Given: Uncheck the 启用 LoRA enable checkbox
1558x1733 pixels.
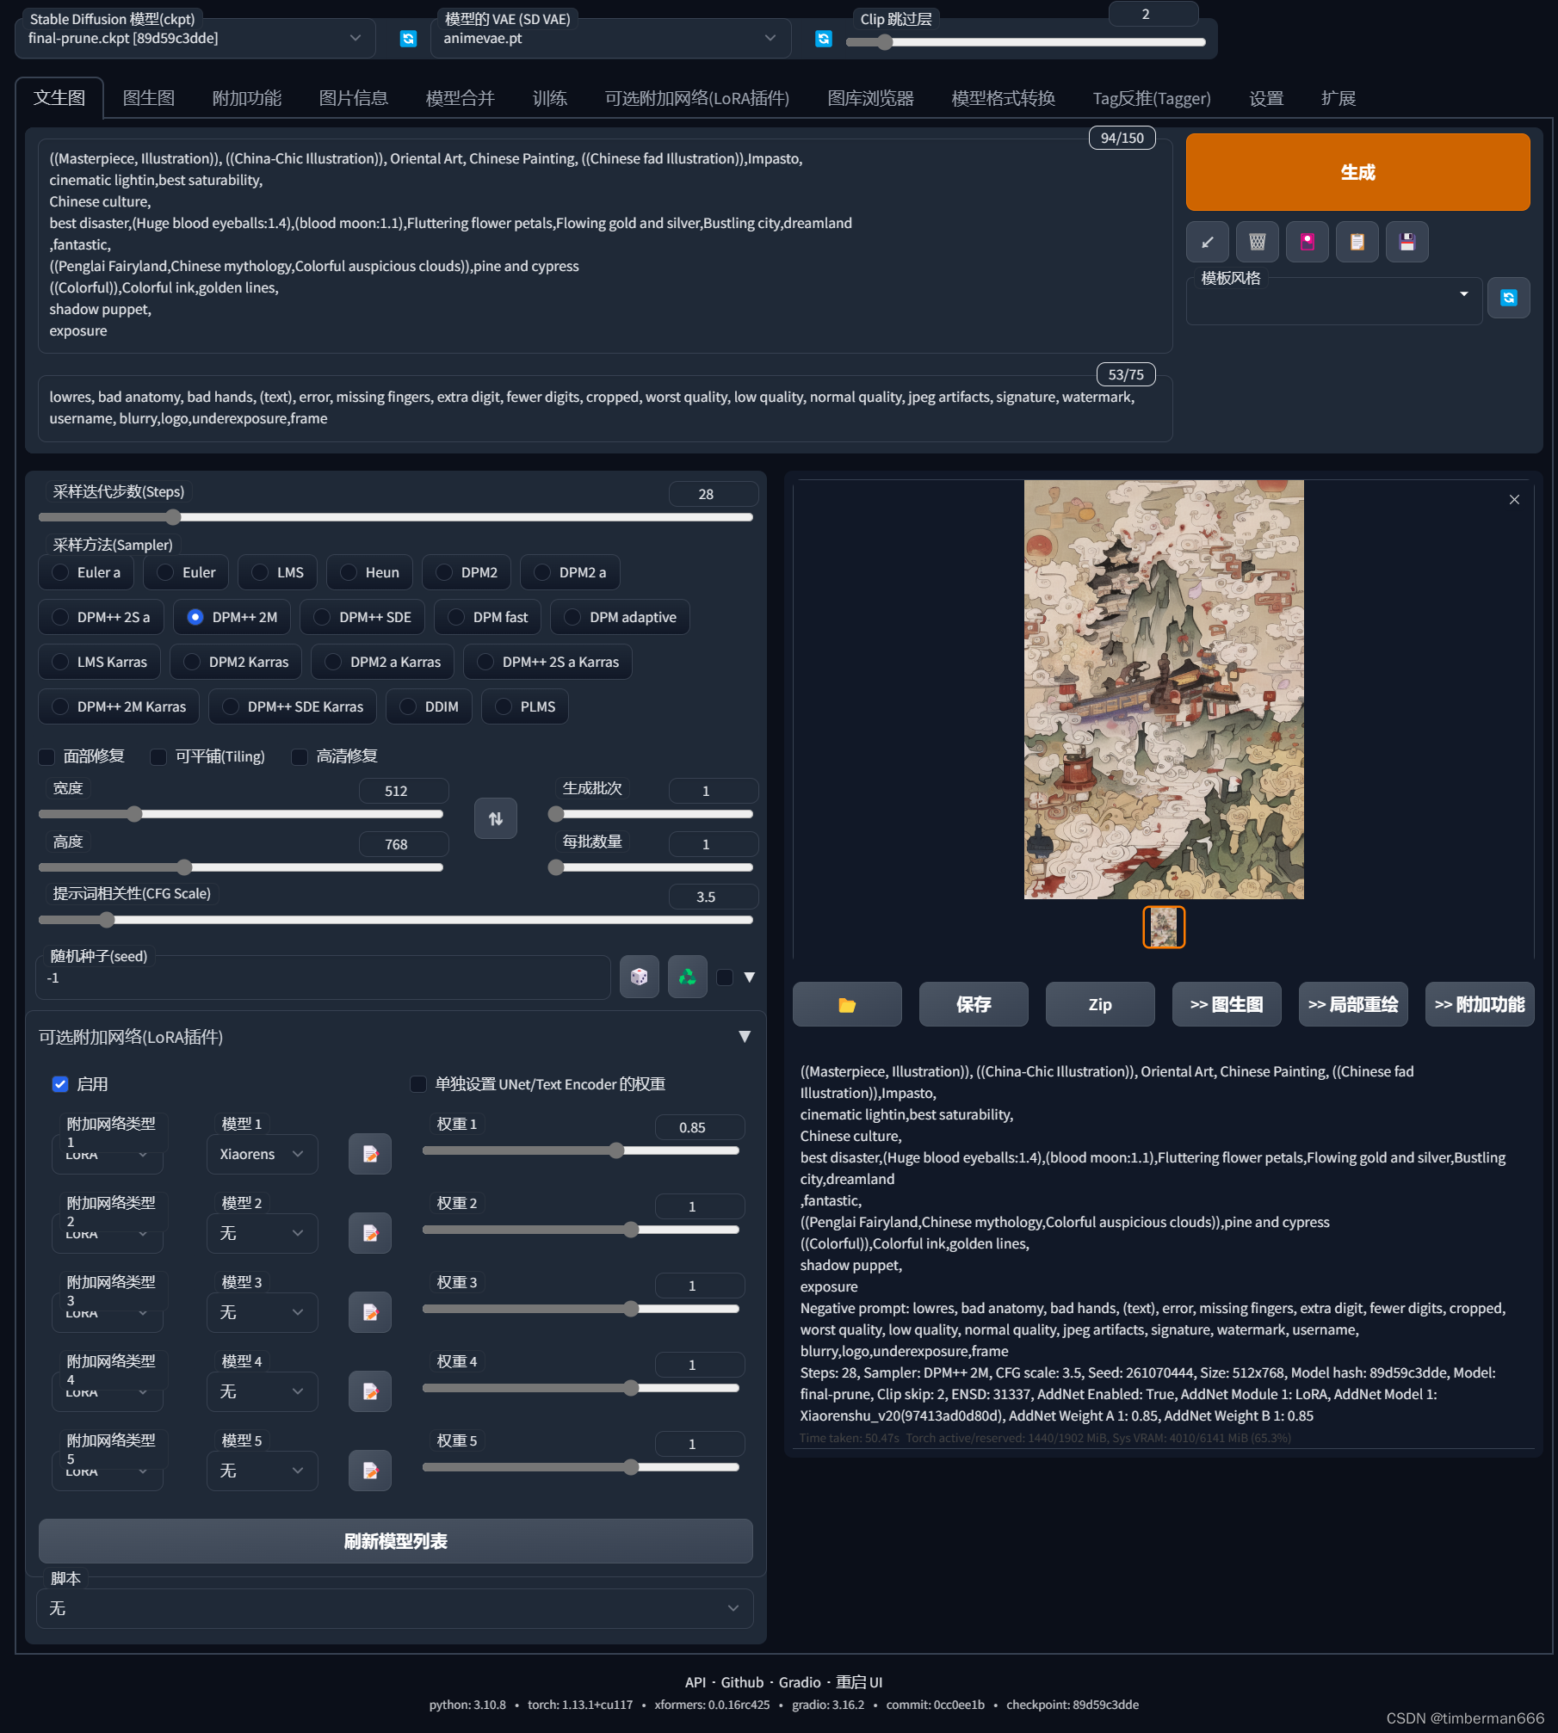Looking at the screenshot, I should click(60, 1084).
